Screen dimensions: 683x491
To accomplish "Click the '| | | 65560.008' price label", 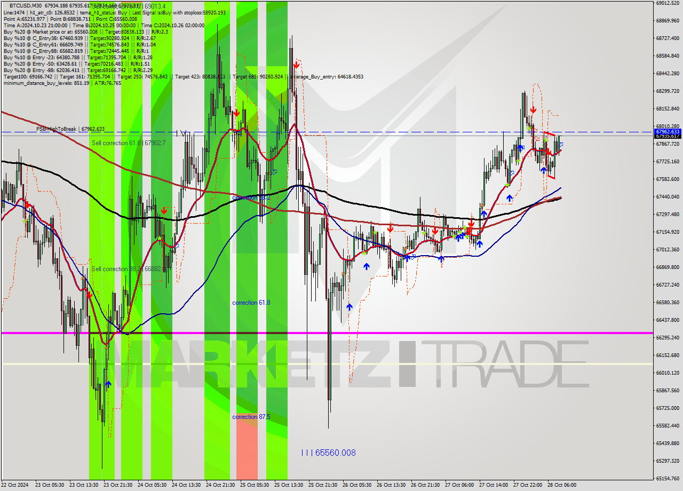I will pos(328,453).
